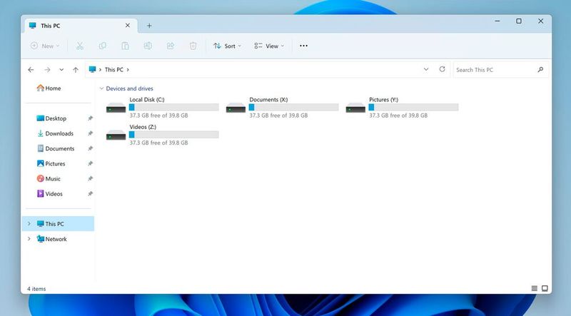This screenshot has height=316, width=571.
Task: Click the Paste clipboard icon
Action: (126, 46)
